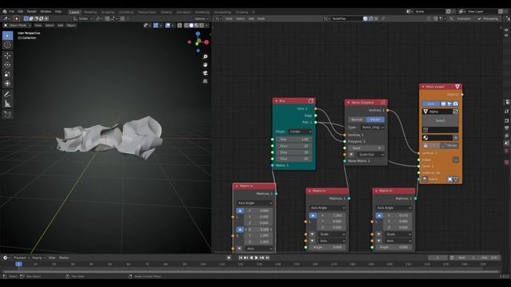The height and width of the screenshot is (287, 511).
Task: Play the animation forward
Action: [256, 258]
